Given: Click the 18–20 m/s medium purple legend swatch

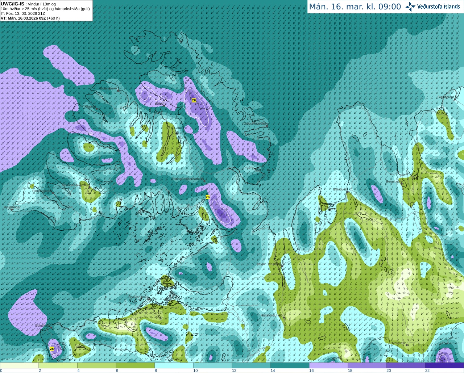Looking at the screenshot, I should pyautogui.click(x=367, y=365).
